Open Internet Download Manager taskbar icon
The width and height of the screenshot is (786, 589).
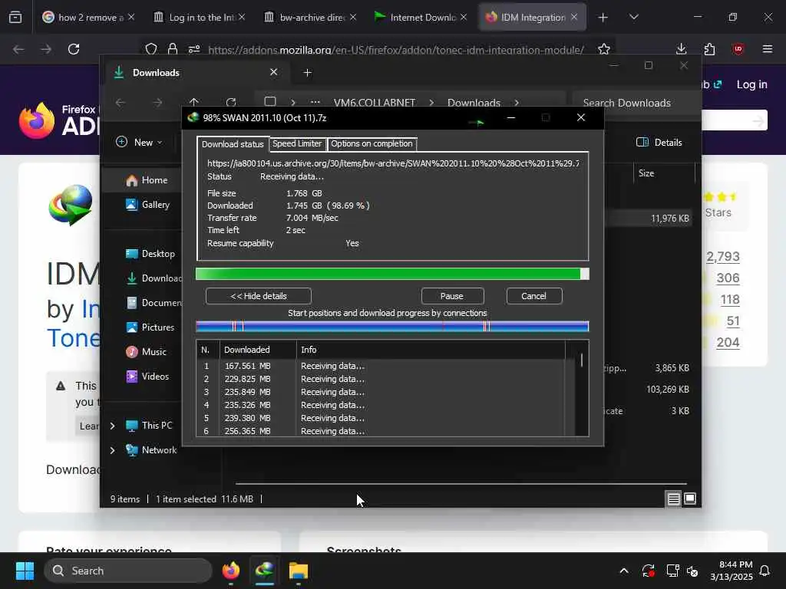(265, 571)
